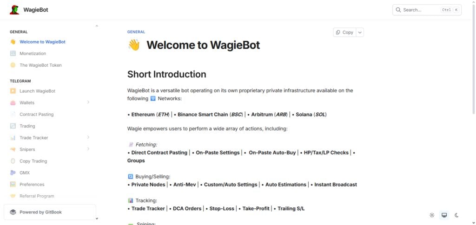Click the Fetching memo emoji

131,145
